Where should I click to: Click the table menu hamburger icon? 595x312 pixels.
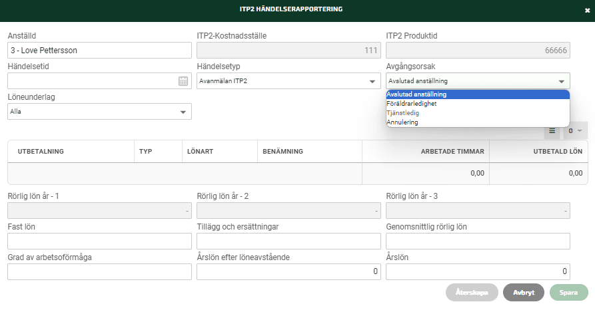(552, 130)
